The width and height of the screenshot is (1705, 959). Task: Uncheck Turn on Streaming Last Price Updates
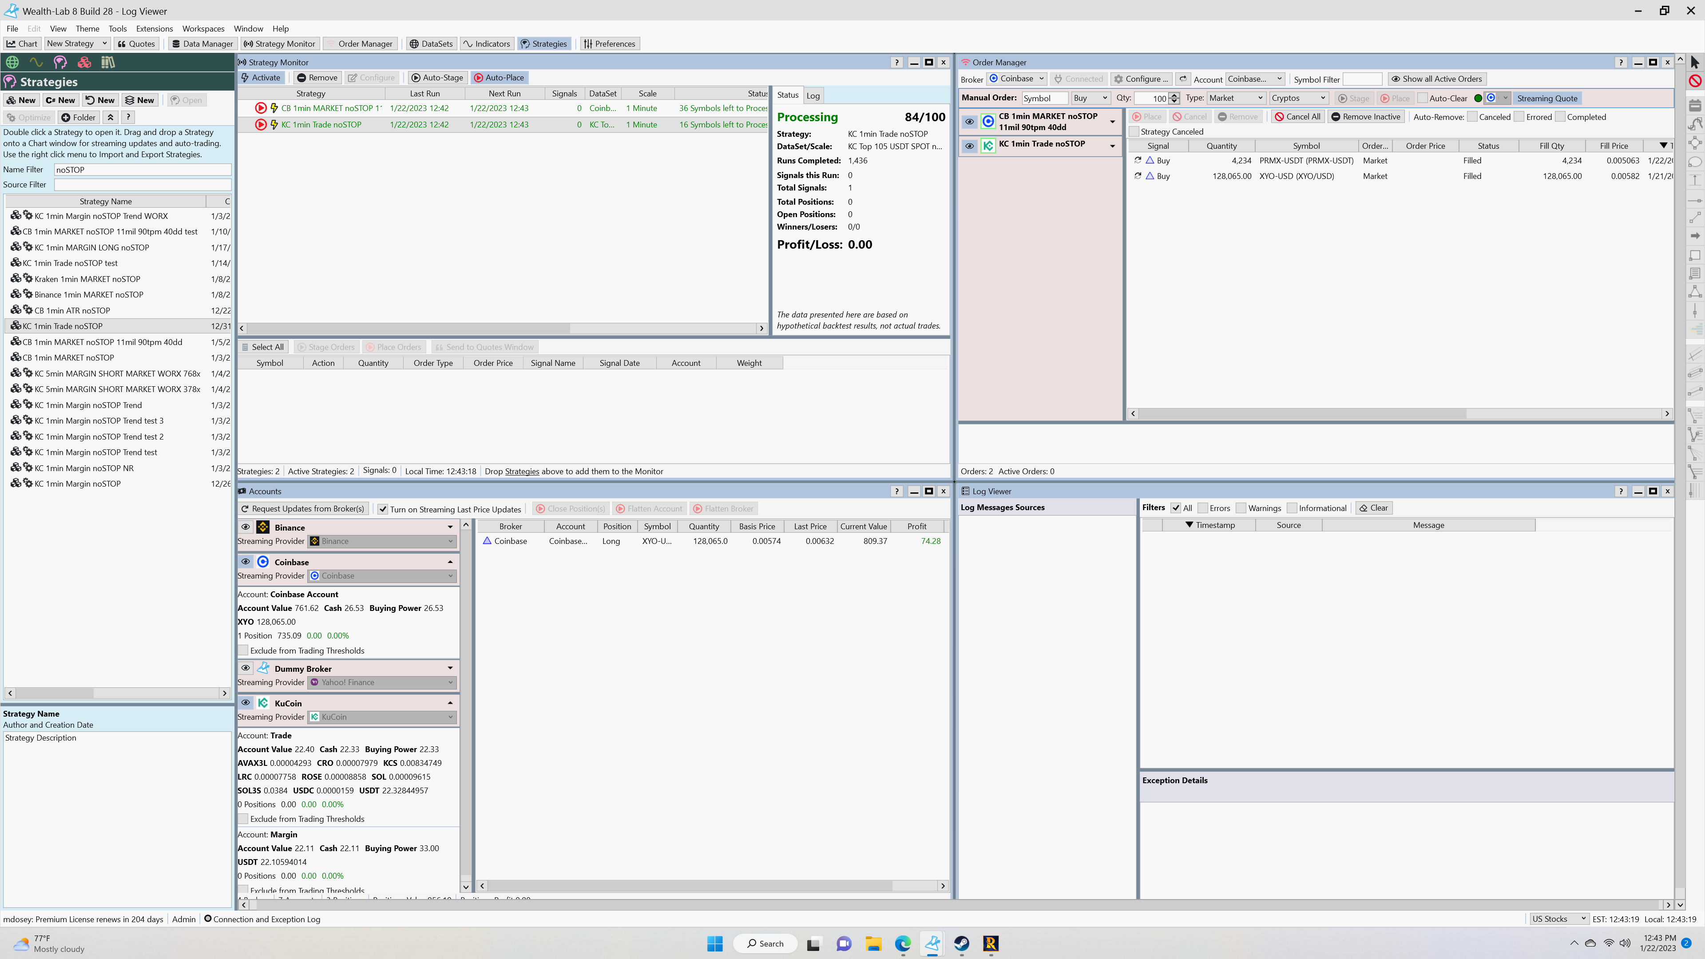click(x=383, y=509)
